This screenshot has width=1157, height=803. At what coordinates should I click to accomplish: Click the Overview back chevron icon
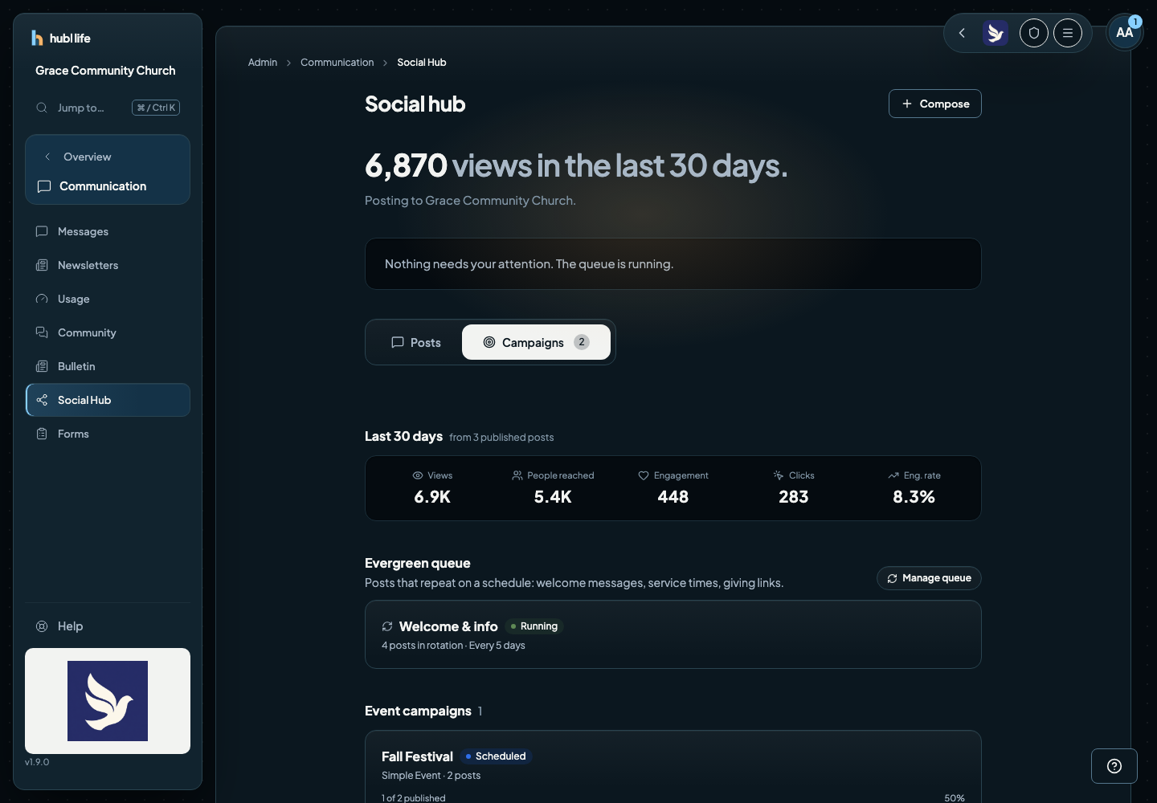point(47,157)
